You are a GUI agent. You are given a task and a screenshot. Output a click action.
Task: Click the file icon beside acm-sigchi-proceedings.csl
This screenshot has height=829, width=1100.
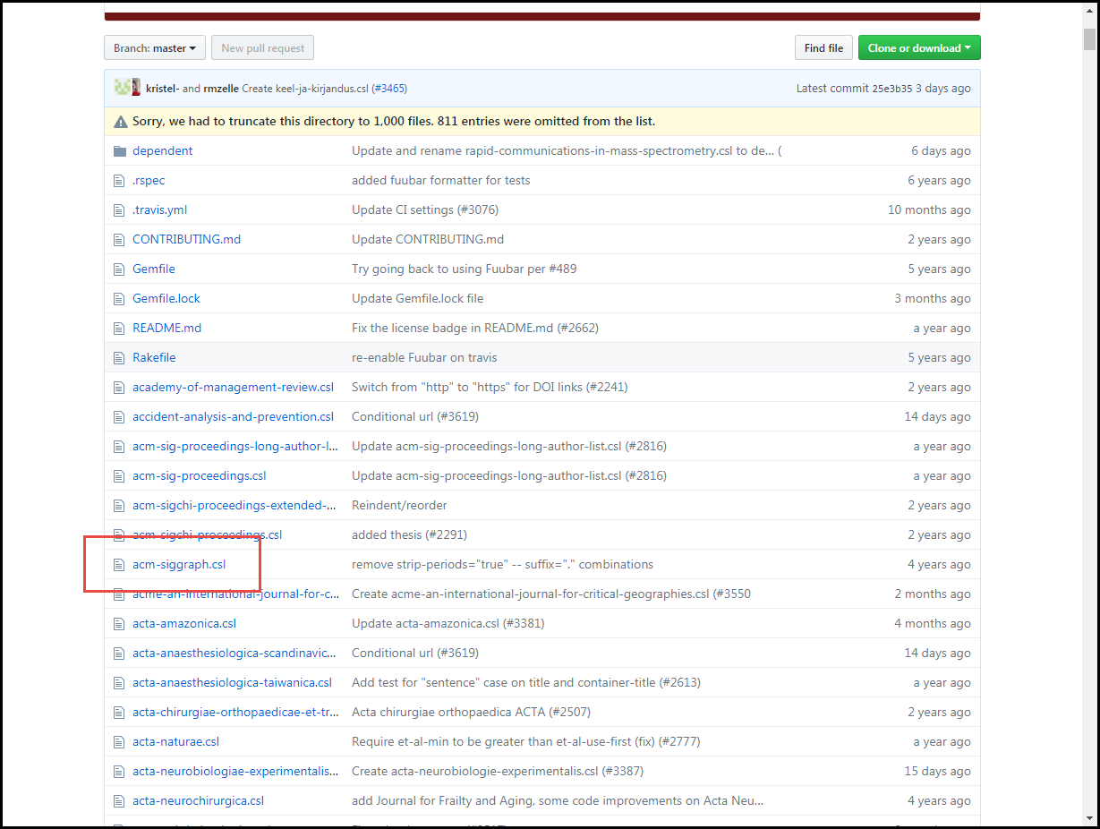[x=119, y=534]
